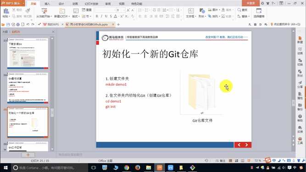The image size is (306, 172).
Task: Click the Save icon in quick access bar
Action: pyautogui.click(x=8, y=25)
